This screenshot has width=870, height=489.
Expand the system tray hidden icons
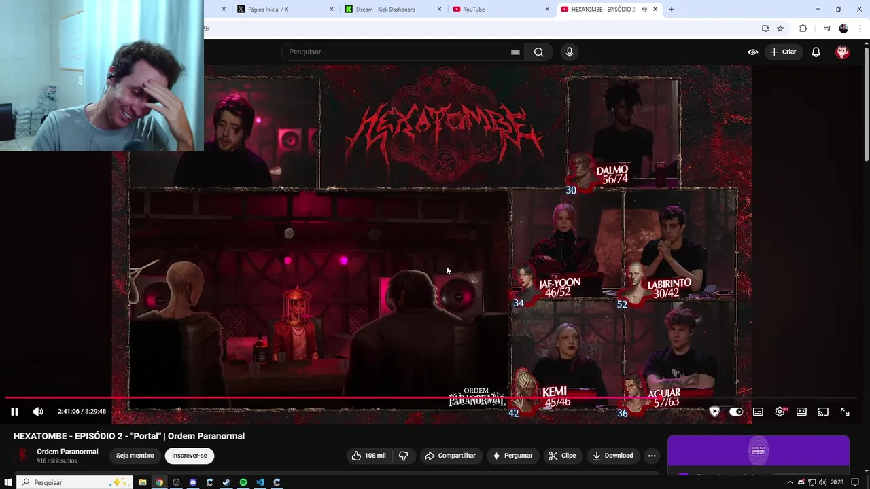790,482
